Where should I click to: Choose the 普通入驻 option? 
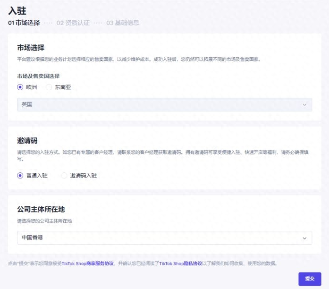(x=20, y=176)
